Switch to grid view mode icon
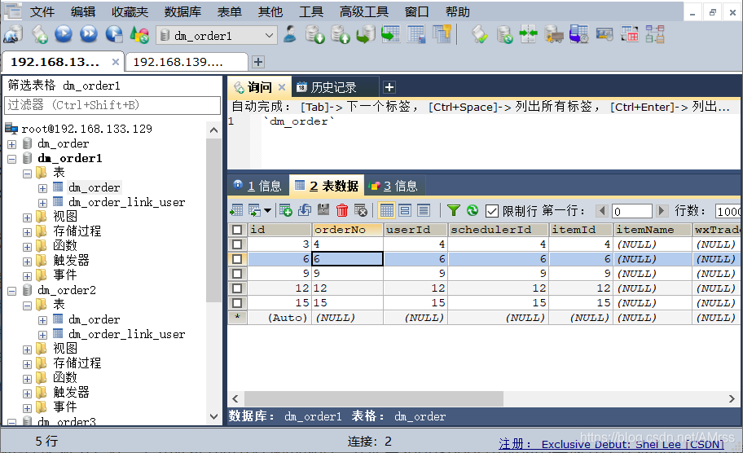The width and height of the screenshot is (743, 453). [387, 210]
